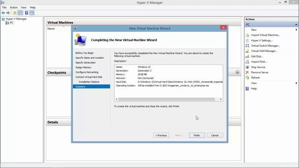Toggle the Show/Hide Console Tree toolbar icon

20,13
